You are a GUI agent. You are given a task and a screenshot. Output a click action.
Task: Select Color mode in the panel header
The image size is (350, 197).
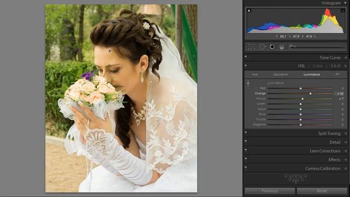click(x=318, y=66)
